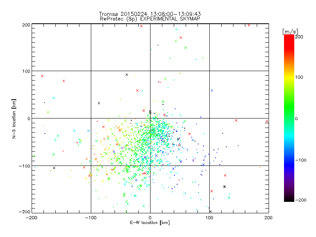Click the -200 tick label on the N-S axis
The width and height of the screenshot is (316, 237).
coord(24,212)
